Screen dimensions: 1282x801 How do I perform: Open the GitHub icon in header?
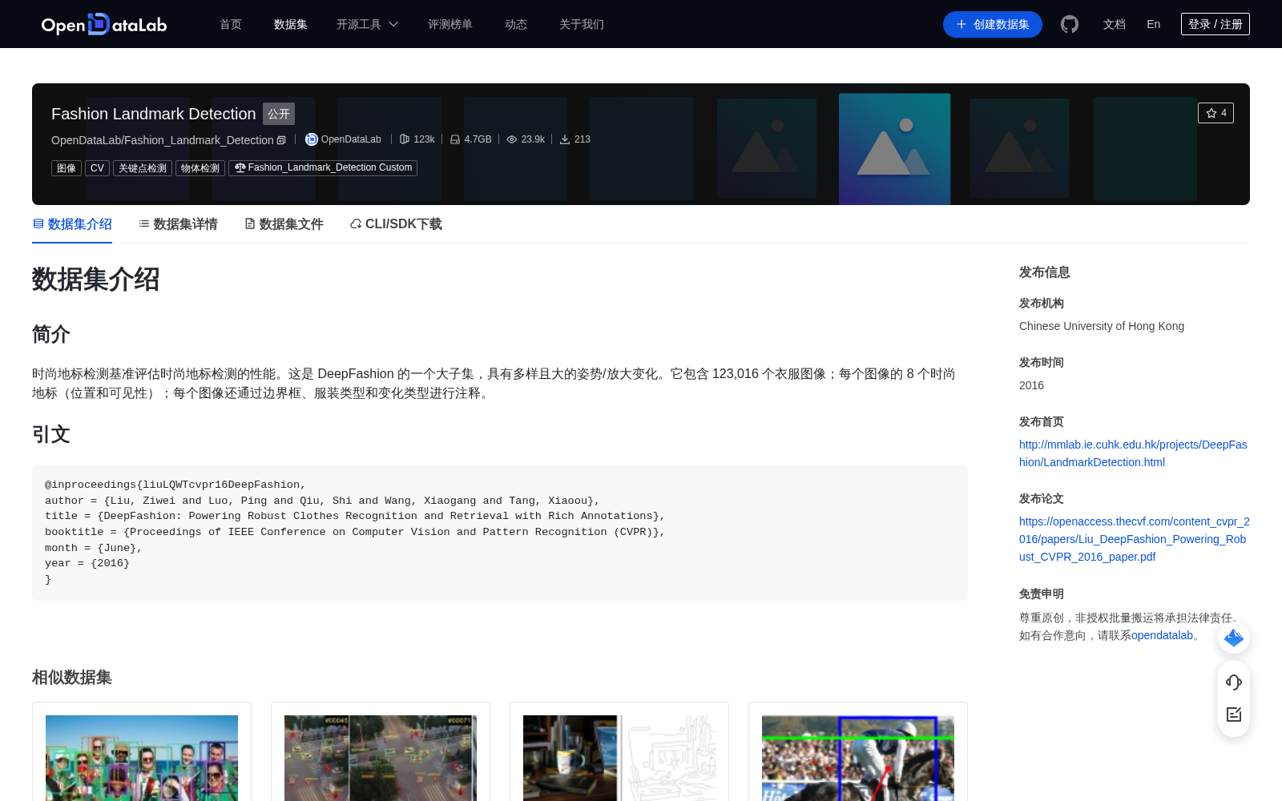coord(1070,24)
